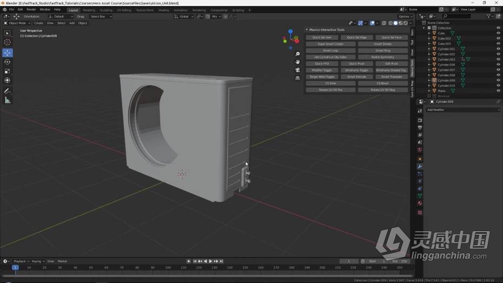Click the Radial Symmetry button
The height and width of the screenshot is (283, 503).
(x=383, y=57)
